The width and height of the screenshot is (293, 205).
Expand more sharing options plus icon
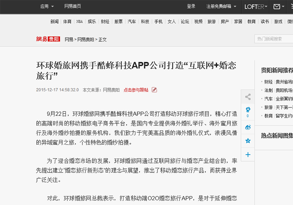tap(248, 155)
